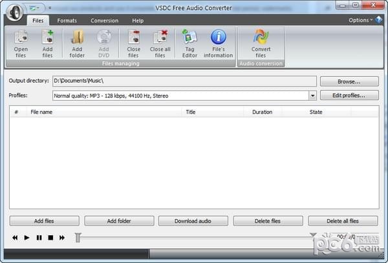Click the File name column header
388x263 pixels.
pyautogui.click(x=103, y=112)
